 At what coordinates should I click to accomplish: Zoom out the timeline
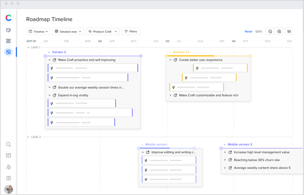[x=270, y=32]
